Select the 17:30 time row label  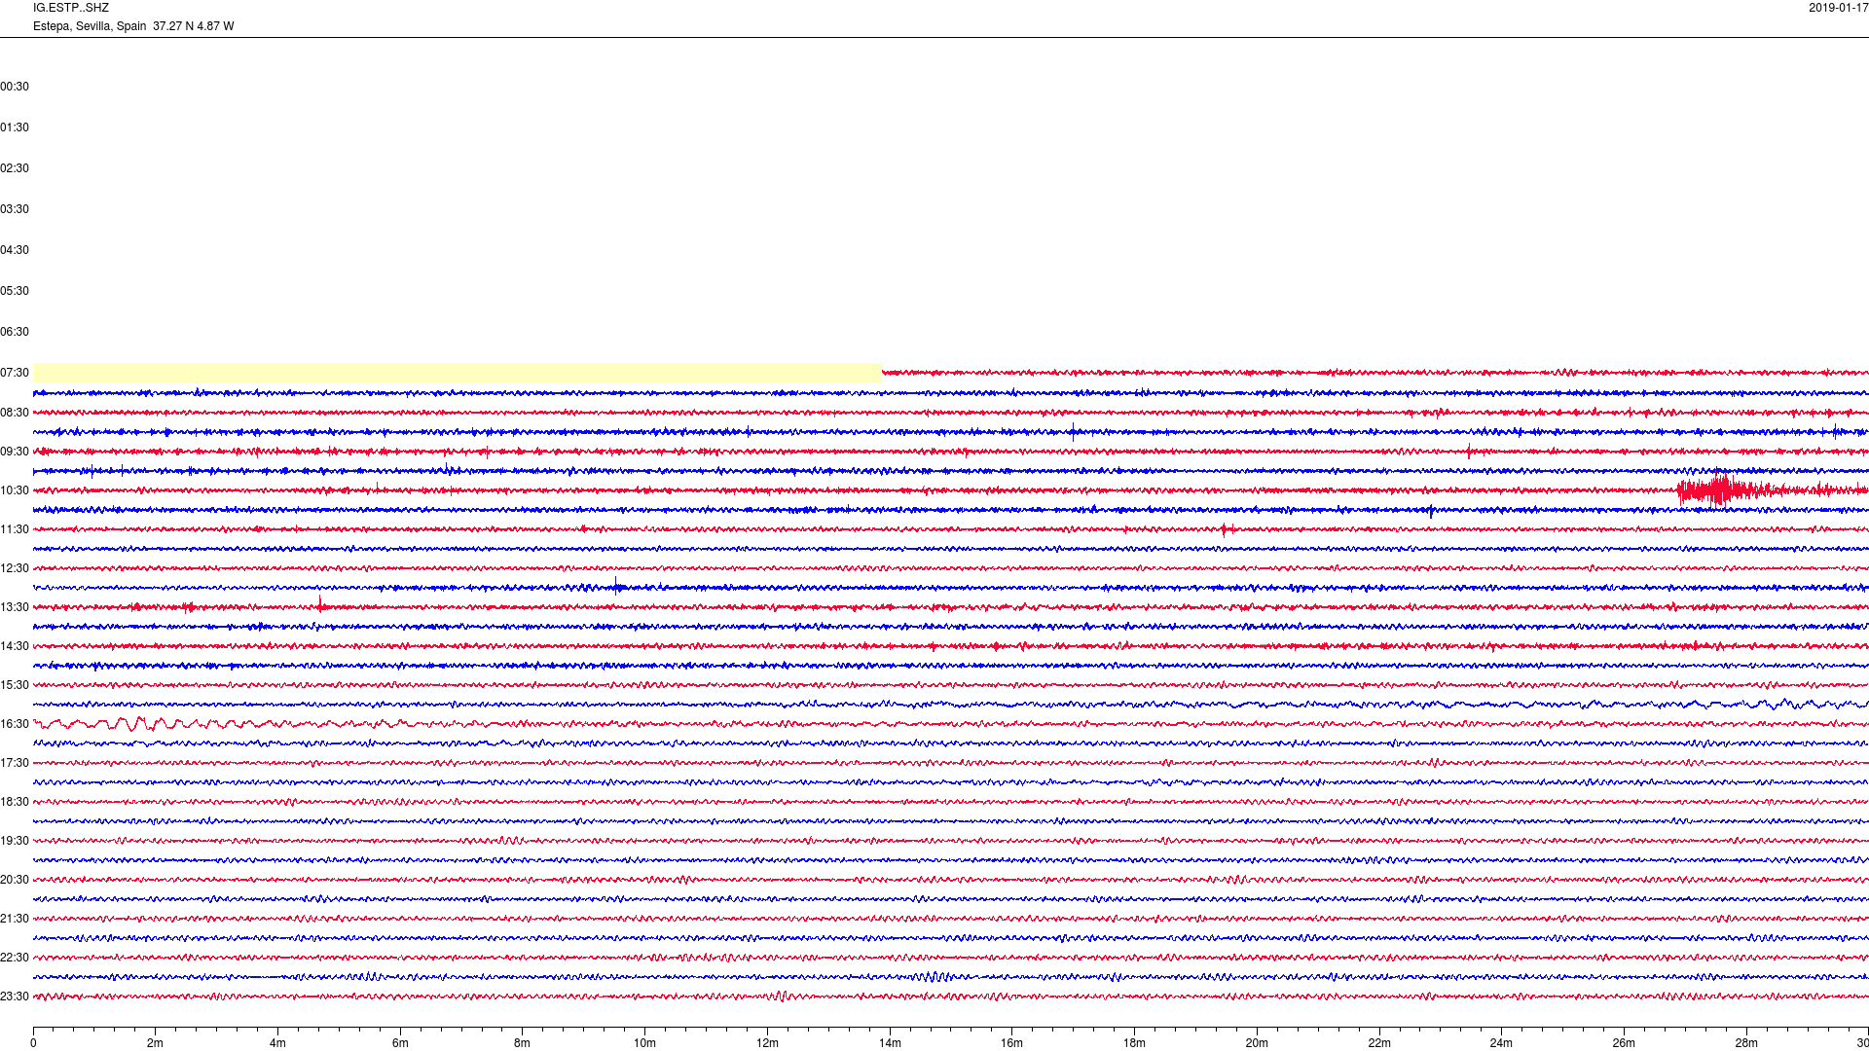(15, 763)
